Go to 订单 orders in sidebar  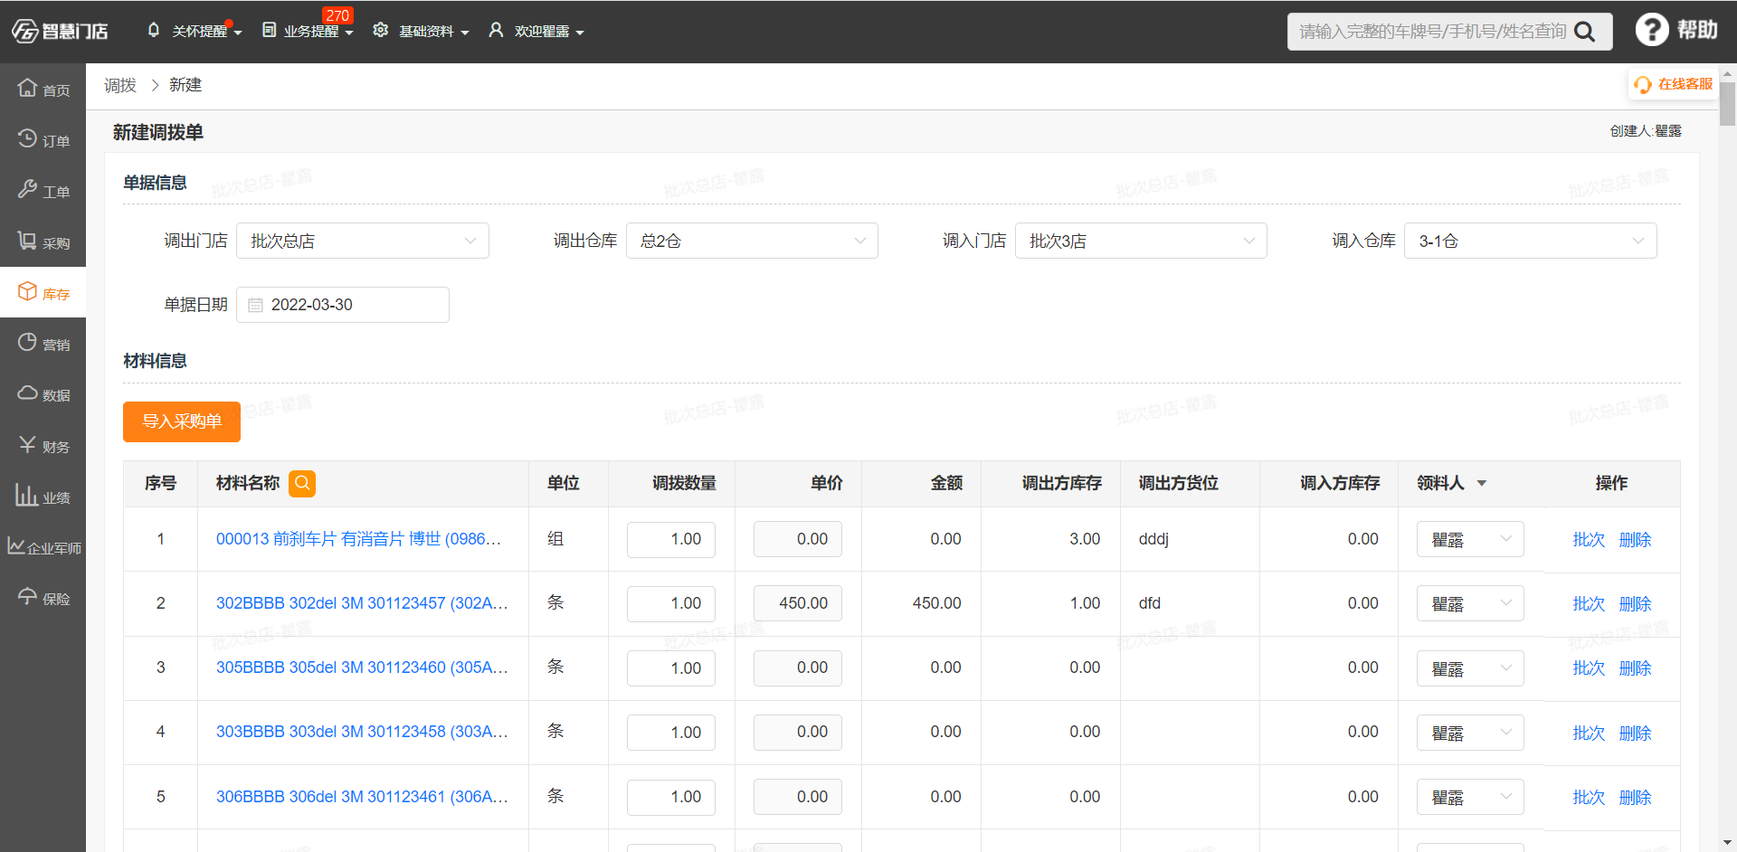click(43, 140)
